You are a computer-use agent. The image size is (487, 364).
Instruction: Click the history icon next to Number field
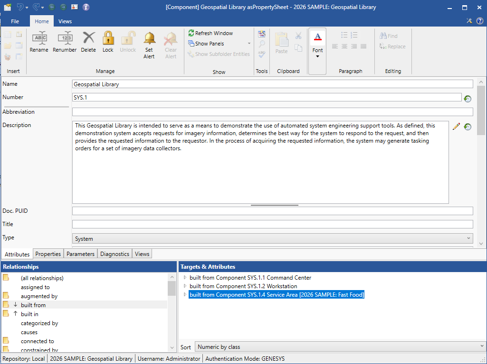pos(468,99)
